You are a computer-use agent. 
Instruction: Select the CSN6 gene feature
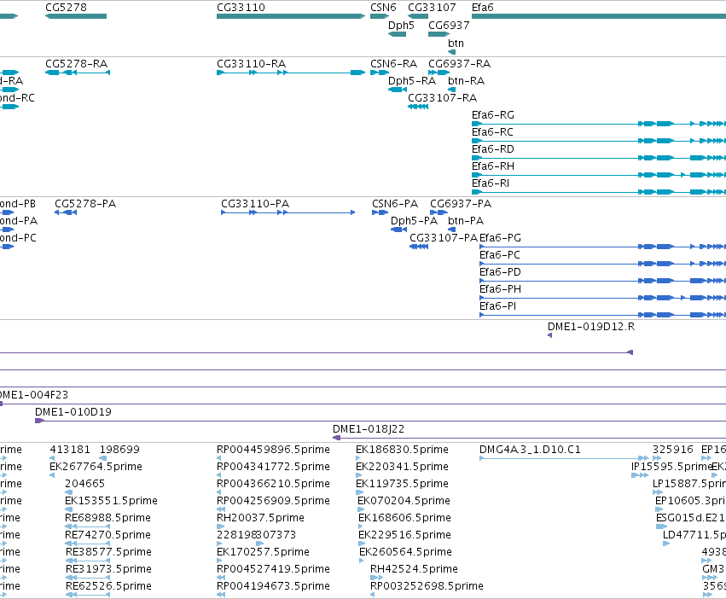pyautogui.click(x=380, y=16)
